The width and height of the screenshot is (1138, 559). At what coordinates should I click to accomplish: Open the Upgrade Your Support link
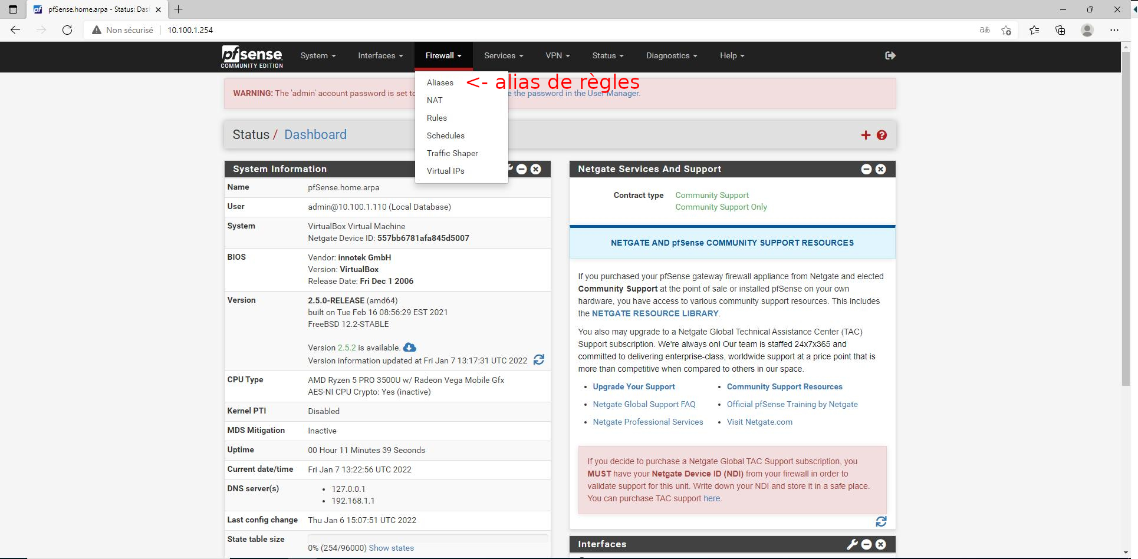633,386
